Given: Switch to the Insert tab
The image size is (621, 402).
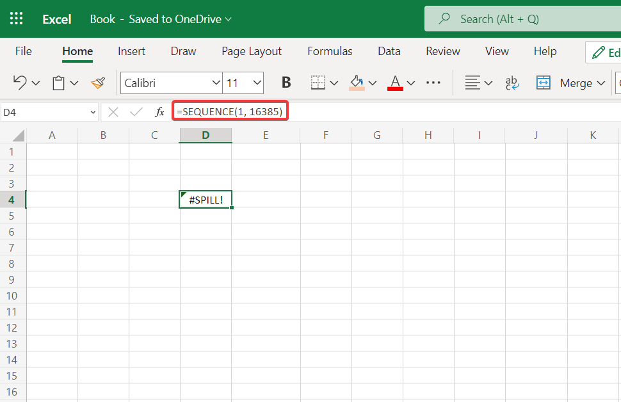Looking at the screenshot, I should click(x=131, y=51).
